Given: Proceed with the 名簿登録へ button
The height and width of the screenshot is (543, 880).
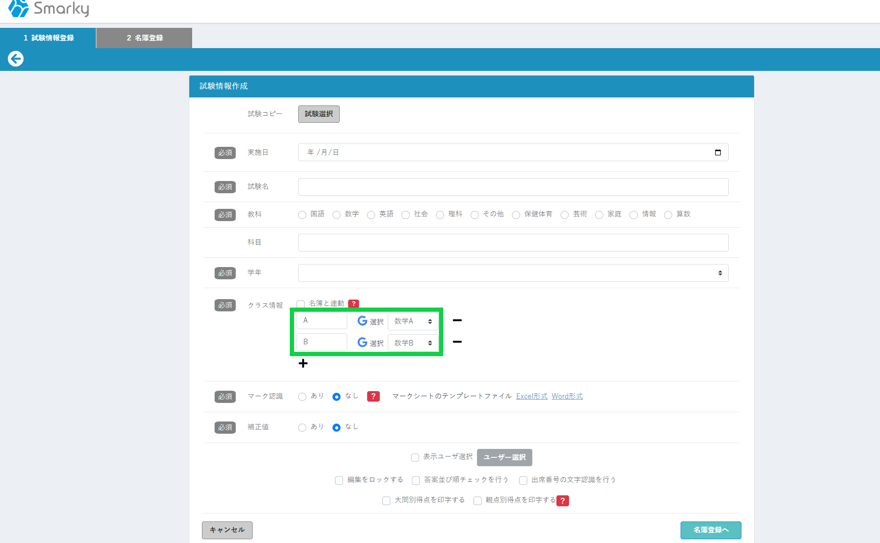Looking at the screenshot, I should point(711,530).
